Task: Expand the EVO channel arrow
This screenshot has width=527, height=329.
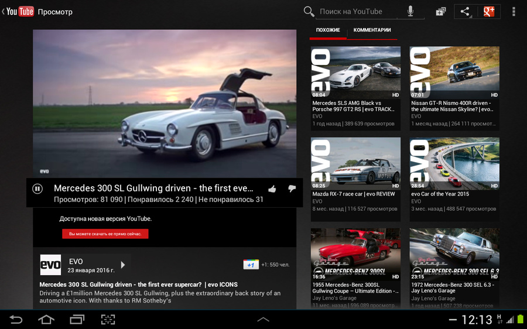Action: [123, 265]
